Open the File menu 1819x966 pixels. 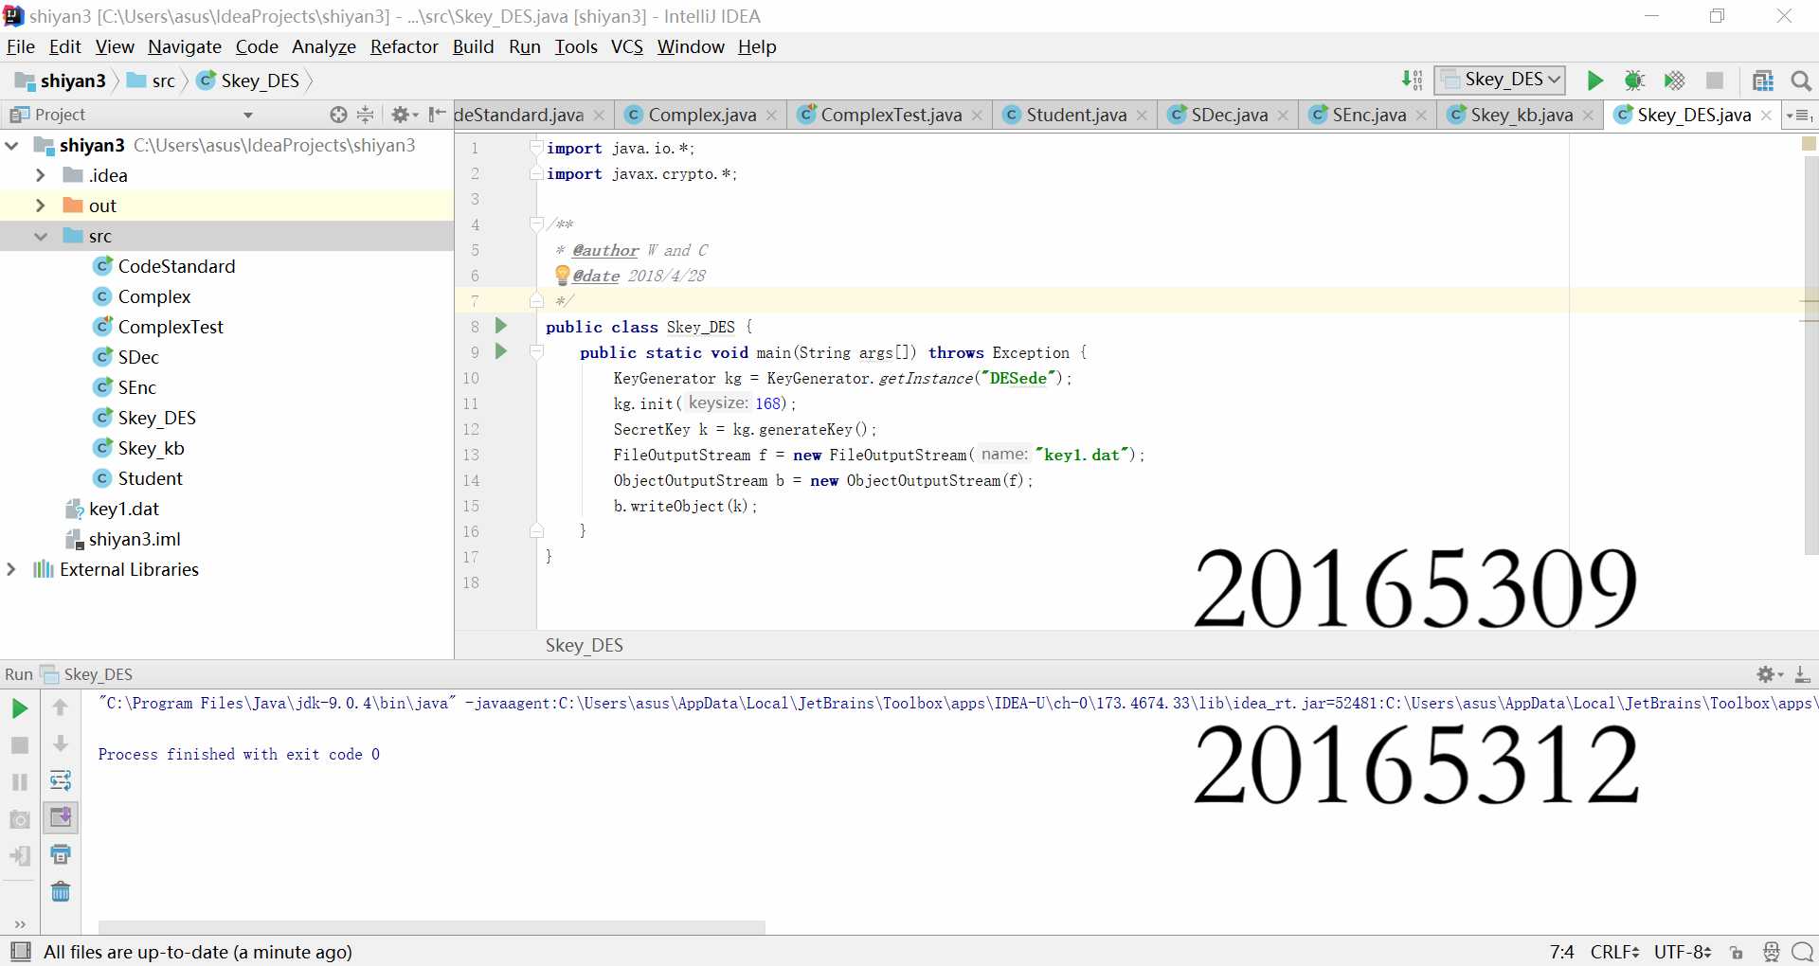click(x=21, y=46)
